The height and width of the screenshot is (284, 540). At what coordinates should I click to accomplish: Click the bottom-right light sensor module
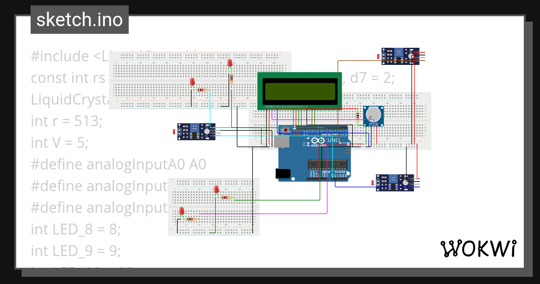[395, 182]
